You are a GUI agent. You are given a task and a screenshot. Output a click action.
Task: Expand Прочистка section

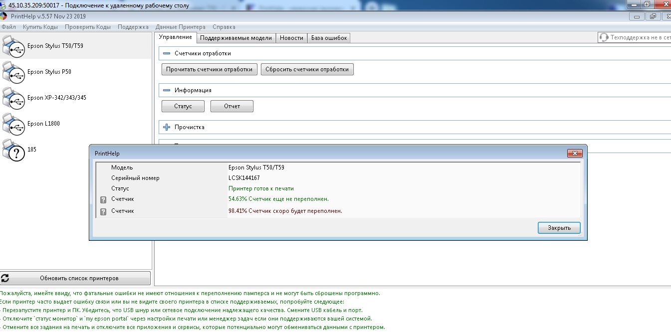(167, 127)
